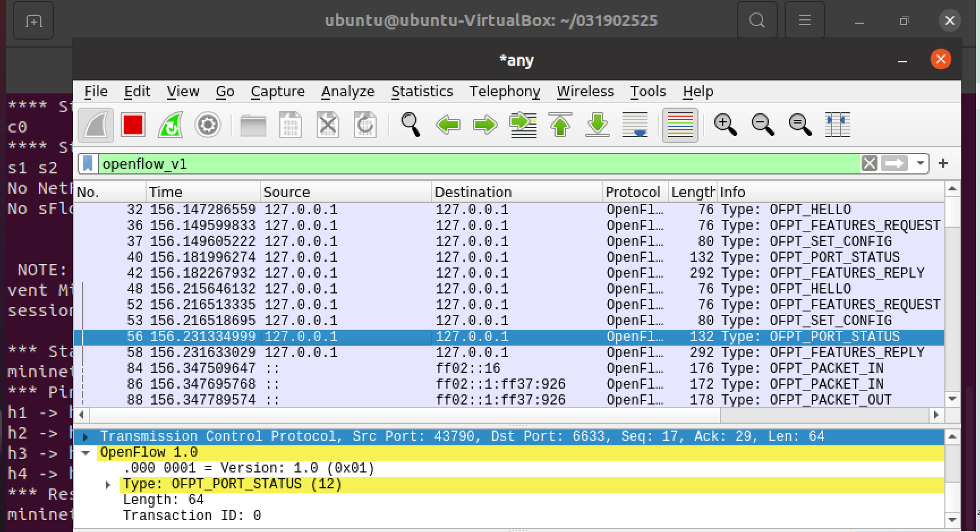
Task: Open display filter bookmark icon
Action: coord(88,164)
